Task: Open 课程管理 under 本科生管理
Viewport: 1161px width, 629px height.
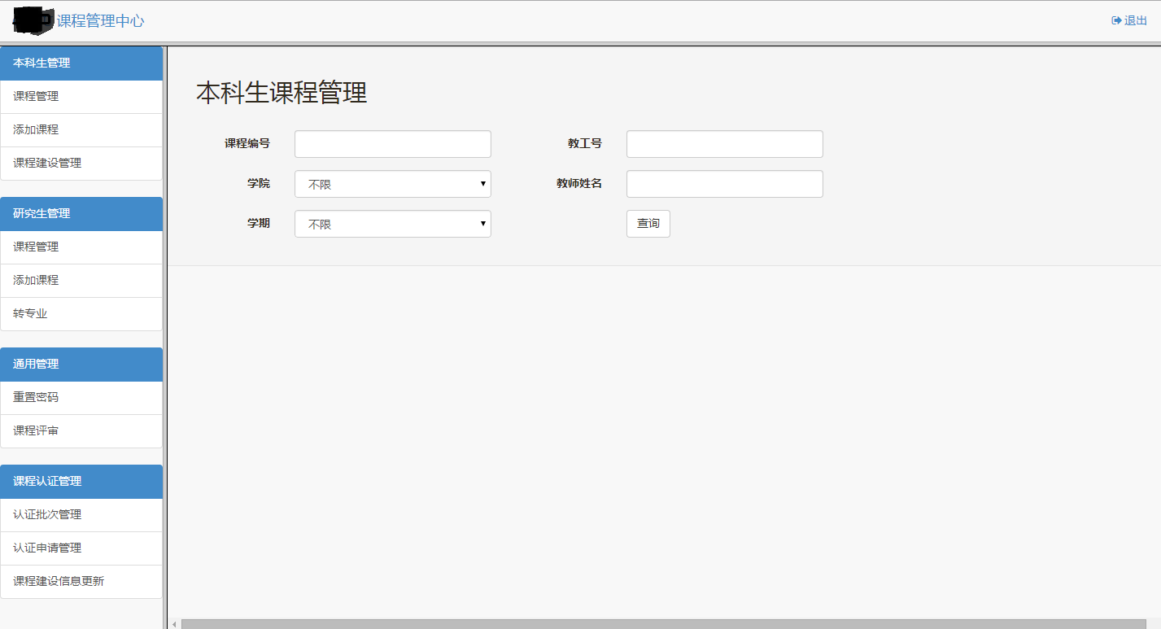Action: coord(81,96)
